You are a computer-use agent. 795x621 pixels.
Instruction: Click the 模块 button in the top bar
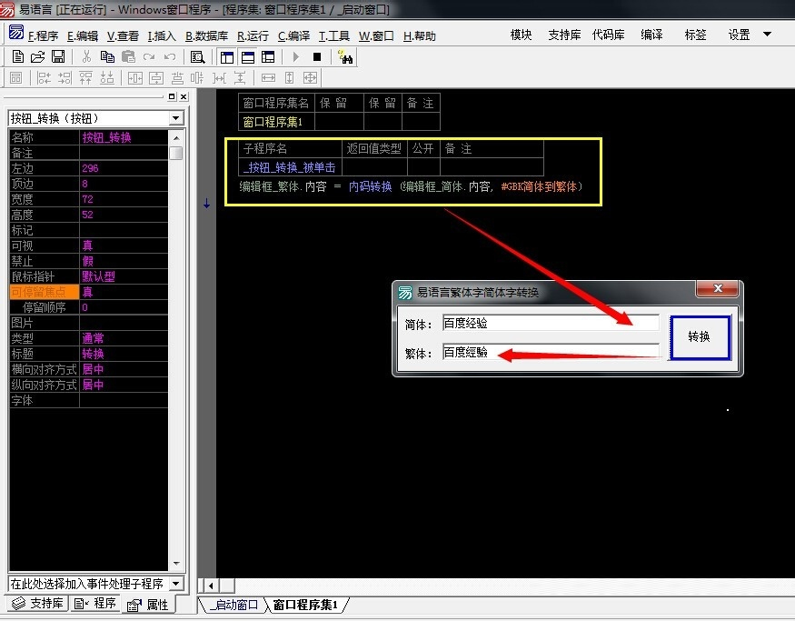click(521, 35)
